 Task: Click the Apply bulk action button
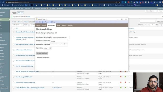pyautogui.click(x=26, y=25)
